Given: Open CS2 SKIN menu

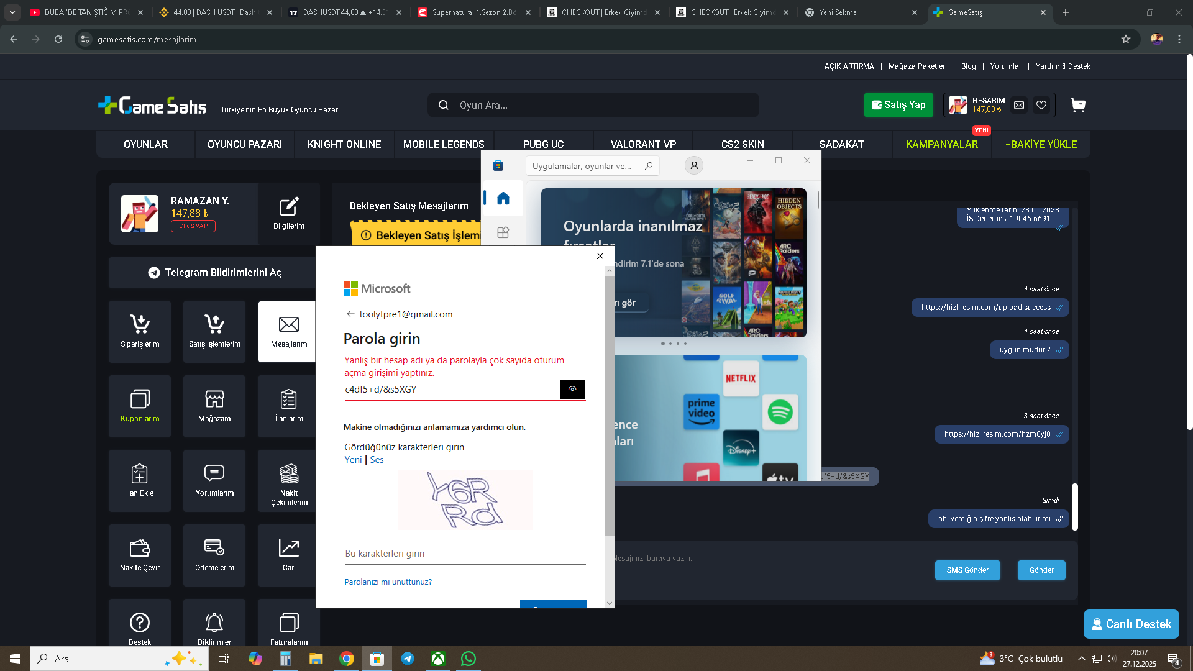Looking at the screenshot, I should (x=743, y=144).
